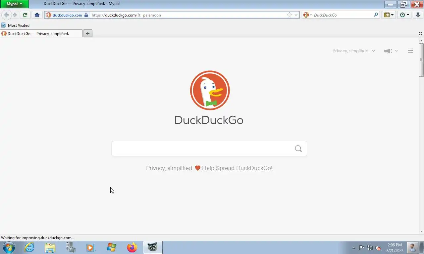Click the vertical scrollbar thumb
Image resolution: width=424 pixels, height=254 pixels.
(421, 60)
